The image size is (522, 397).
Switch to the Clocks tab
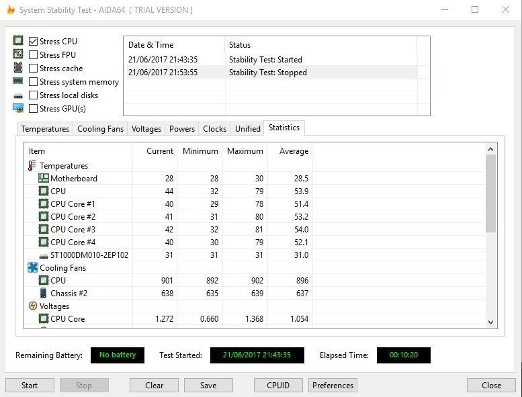[x=215, y=129]
